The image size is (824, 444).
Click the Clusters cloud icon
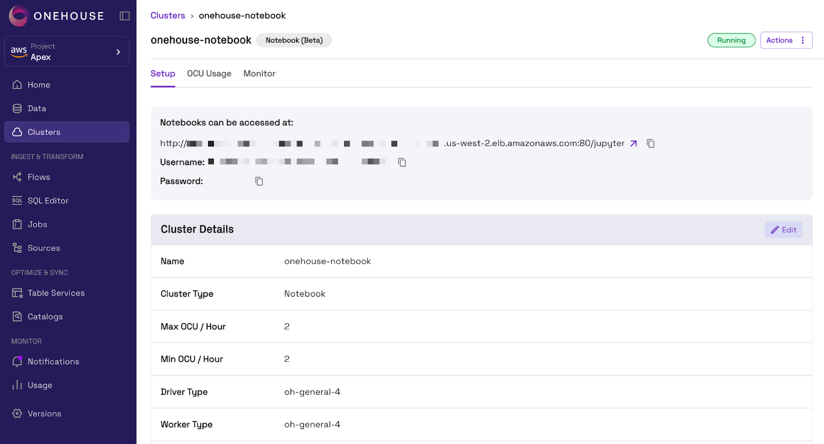tap(17, 132)
